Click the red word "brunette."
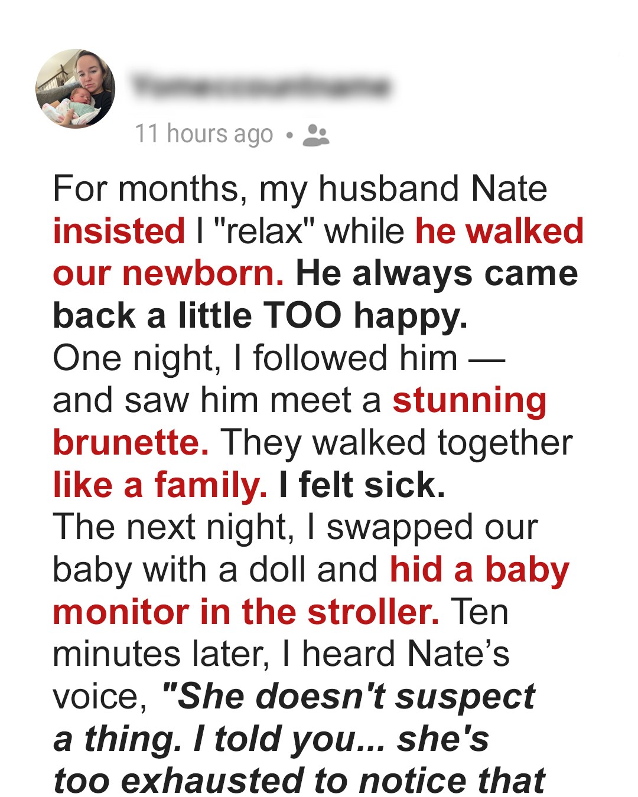638x797 pixels. click(131, 443)
